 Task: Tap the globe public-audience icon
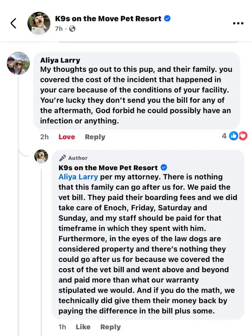point(72,29)
